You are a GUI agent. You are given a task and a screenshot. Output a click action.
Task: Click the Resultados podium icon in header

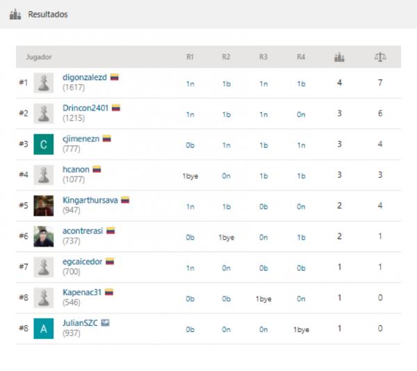15,15
